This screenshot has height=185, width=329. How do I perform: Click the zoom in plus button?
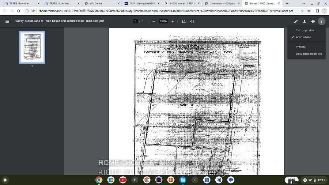pos(173,21)
